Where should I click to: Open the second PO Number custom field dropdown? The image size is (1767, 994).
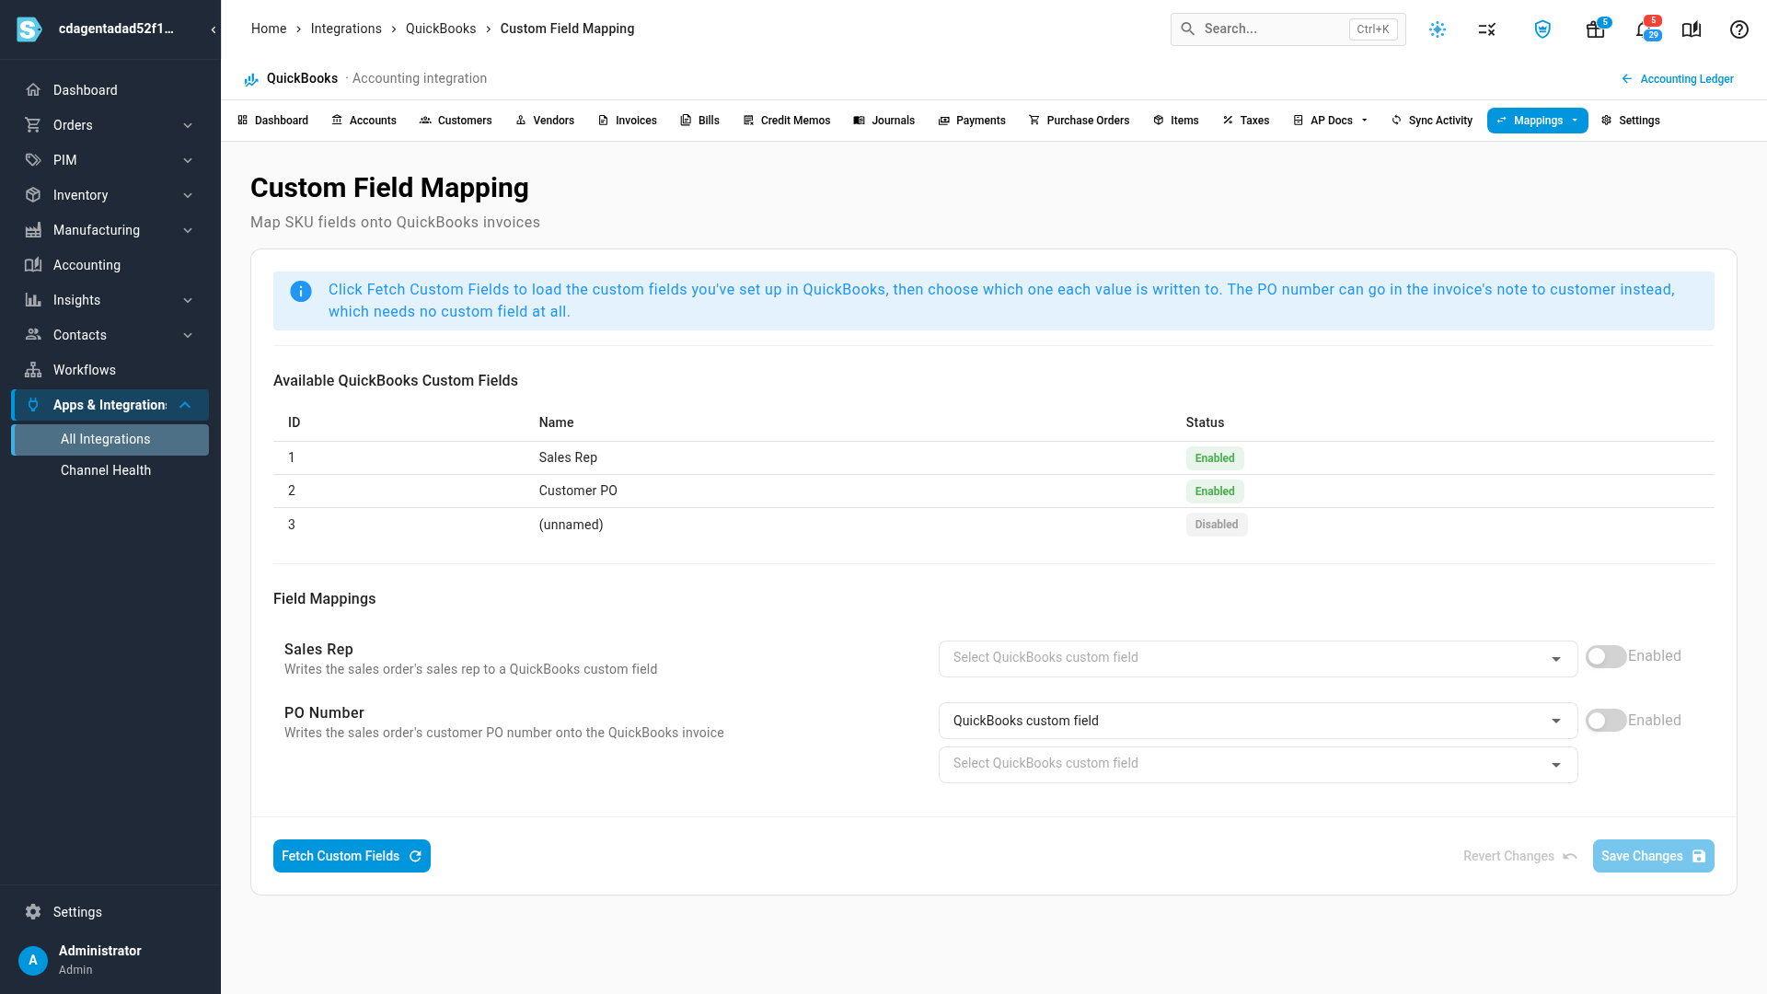tap(1258, 765)
